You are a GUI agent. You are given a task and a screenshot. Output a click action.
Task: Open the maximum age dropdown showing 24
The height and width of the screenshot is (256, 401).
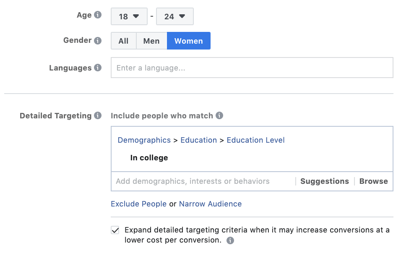pyautogui.click(x=174, y=16)
